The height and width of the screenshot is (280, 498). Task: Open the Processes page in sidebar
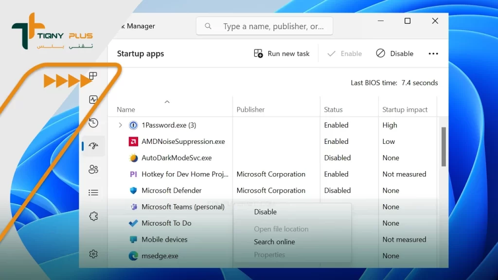click(x=93, y=76)
